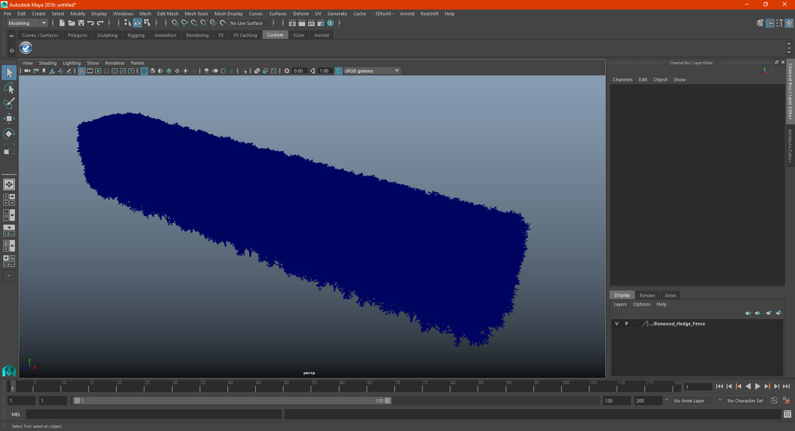Click the Play forwards button
This screenshot has height=431, width=795.
757,386
